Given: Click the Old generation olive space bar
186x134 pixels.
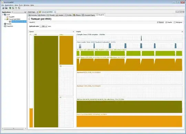Looking at the screenshot, I should click(46, 82).
